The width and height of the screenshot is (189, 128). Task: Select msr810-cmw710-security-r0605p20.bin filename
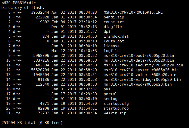(x=143, y=65)
